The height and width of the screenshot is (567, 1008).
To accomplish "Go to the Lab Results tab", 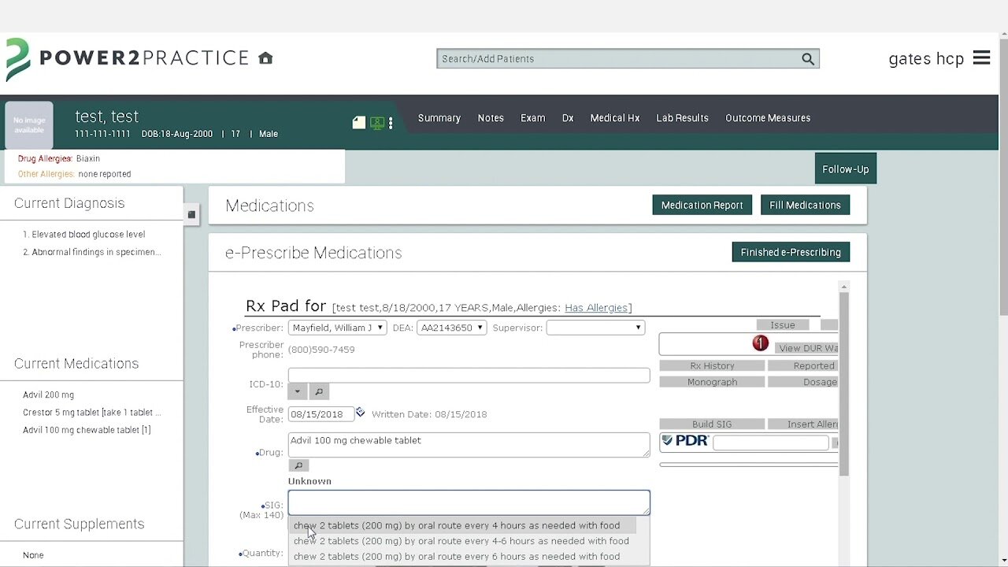I will pos(682,118).
